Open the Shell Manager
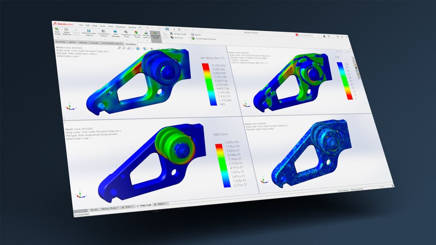This screenshot has width=436, height=245. (x=116, y=34)
